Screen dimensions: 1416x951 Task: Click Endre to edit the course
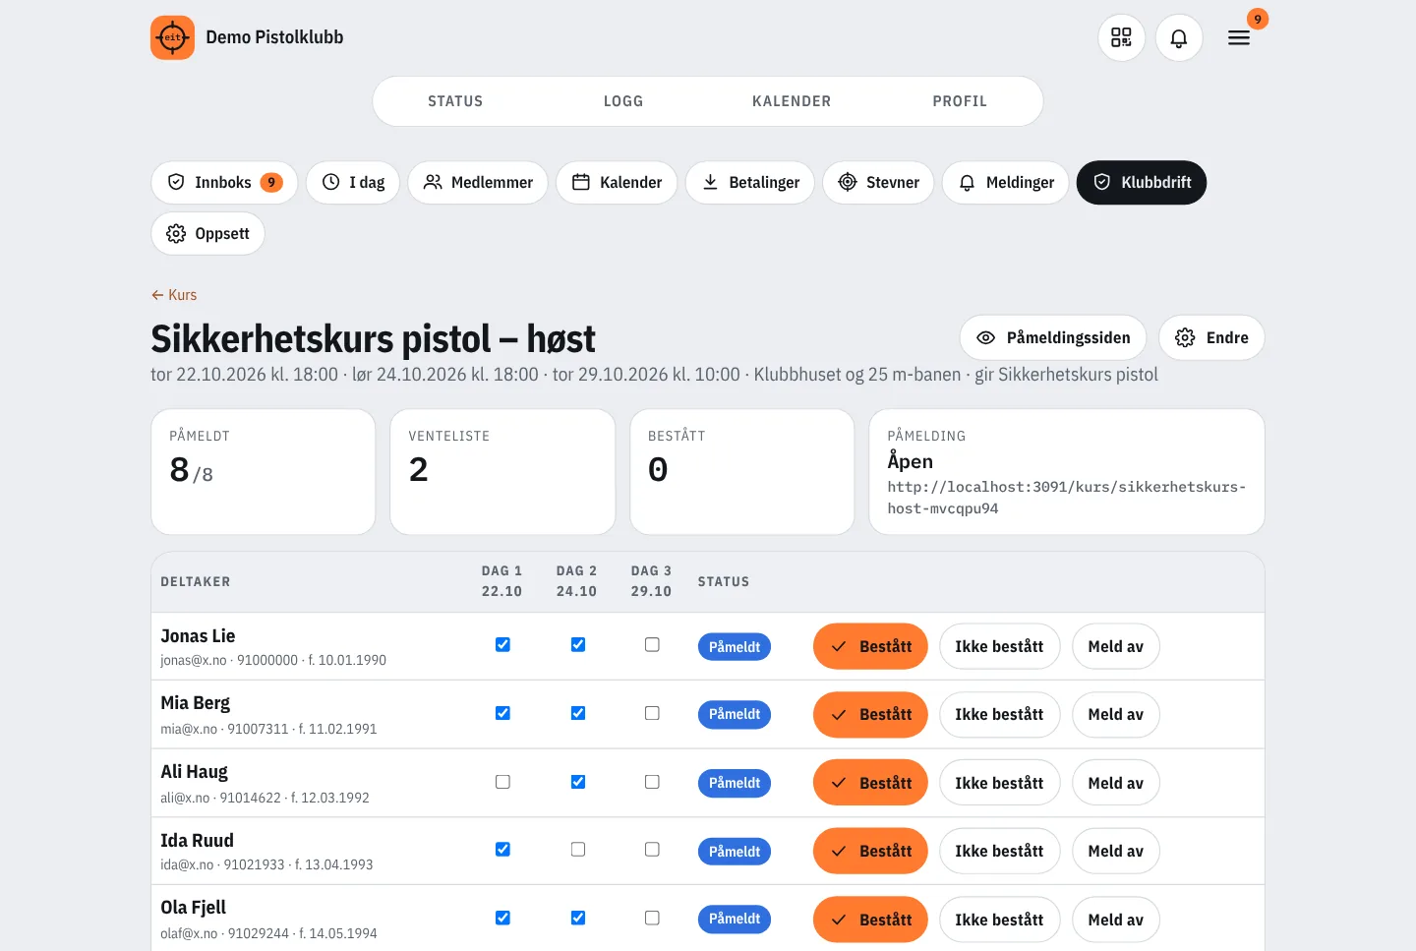1211,337
